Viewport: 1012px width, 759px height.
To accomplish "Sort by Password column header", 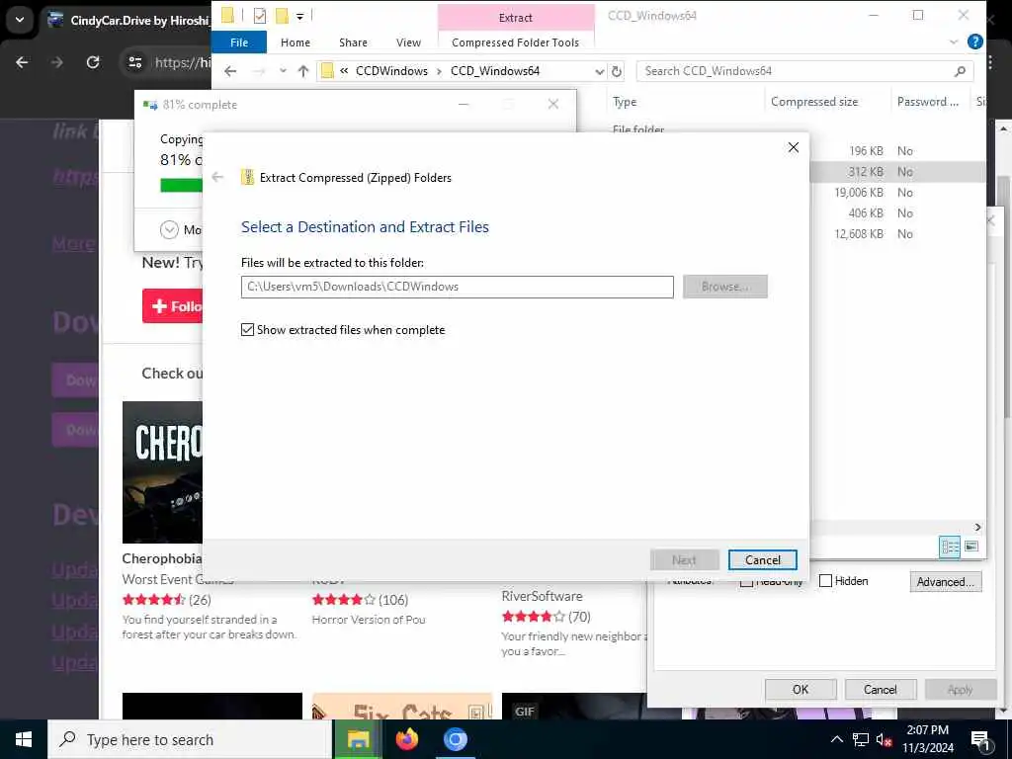I will pos(927,102).
